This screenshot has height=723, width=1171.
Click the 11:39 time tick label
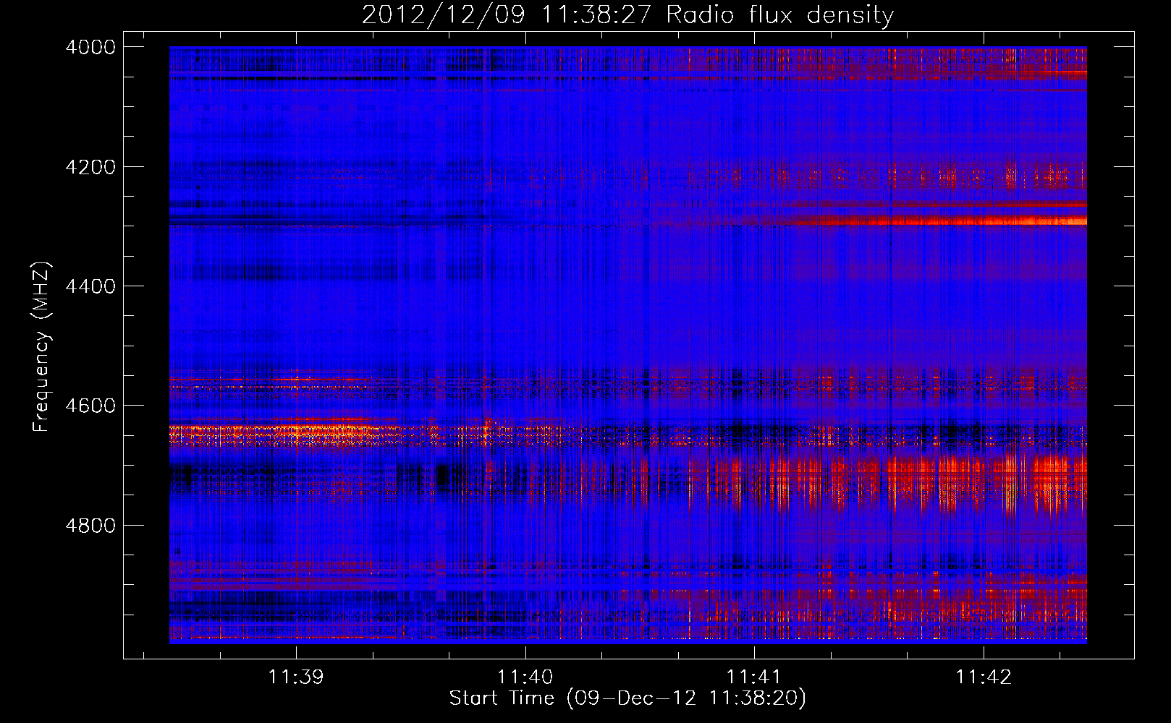[x=296, y=677]
